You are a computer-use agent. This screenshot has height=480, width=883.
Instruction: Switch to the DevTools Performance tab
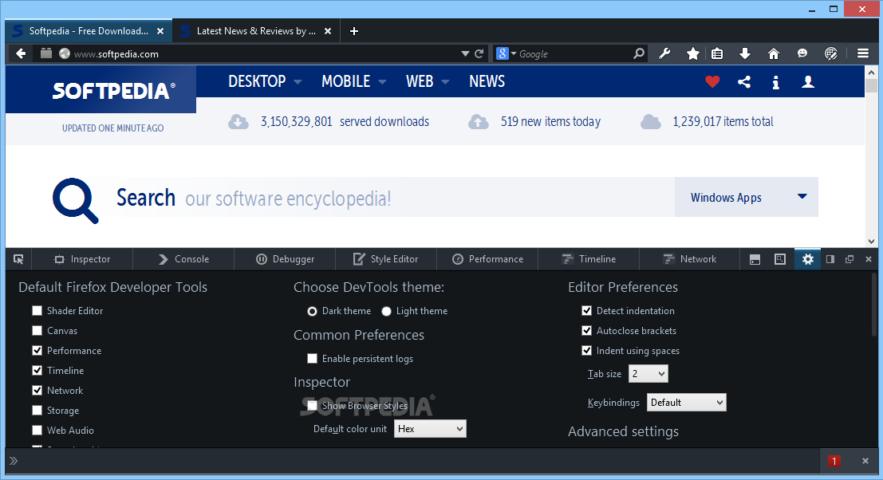pyautogui.click(x=487, y=259)
